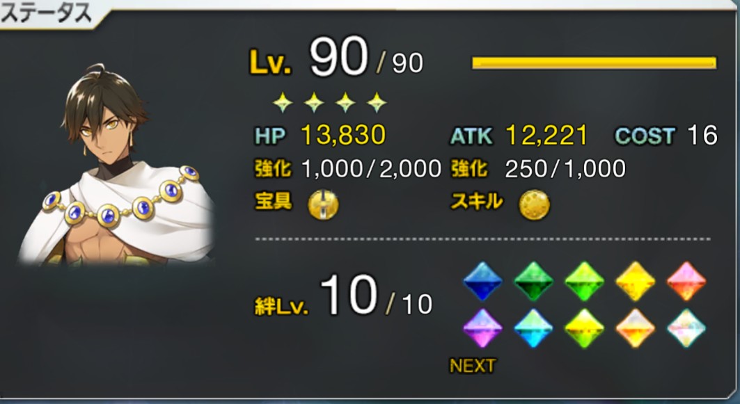Screen dimensions: 740x404
Task: Click the HP value 13,830
Action: tap(343, 136)
